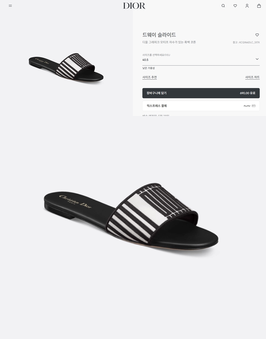Click the search magnifier icon

(223, 6)
